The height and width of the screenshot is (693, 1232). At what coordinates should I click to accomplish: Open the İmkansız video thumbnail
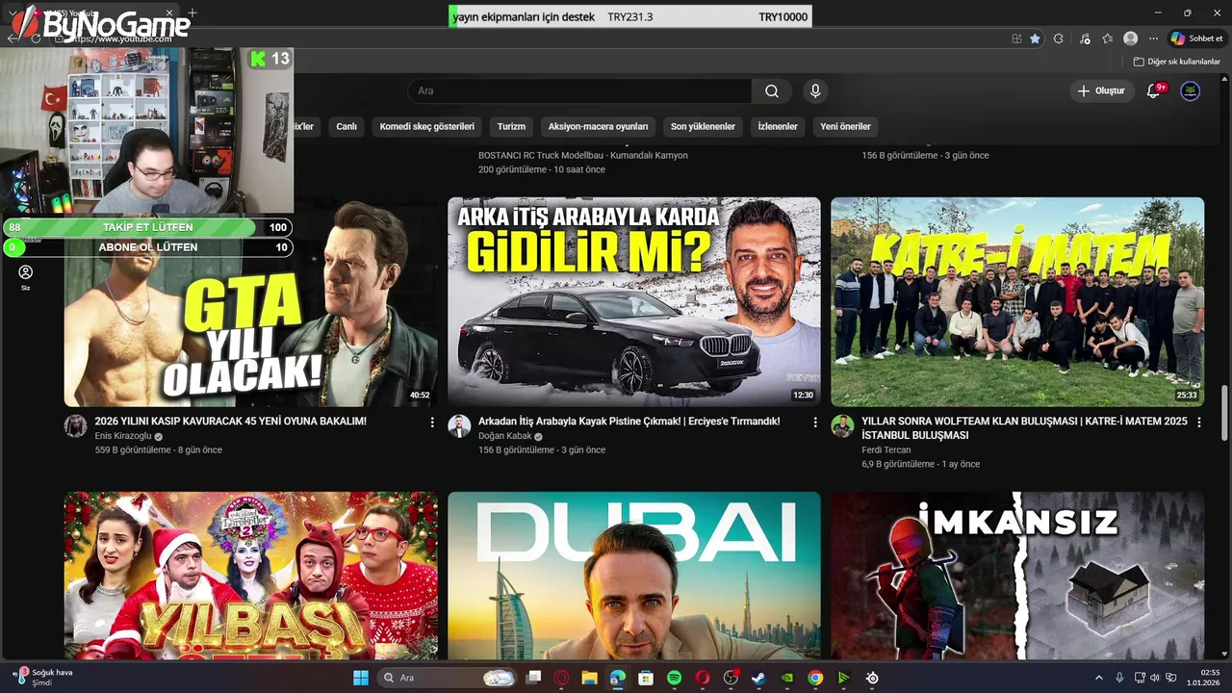[x=1017, y=576]
